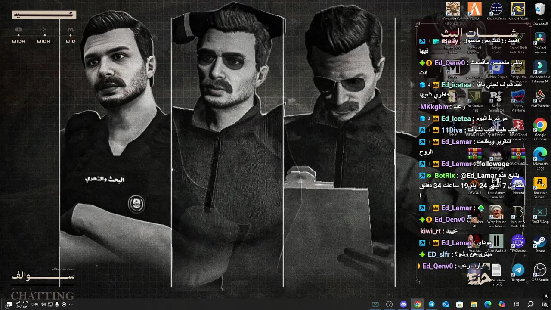Open taskbar Search

(x=530, y=304)
